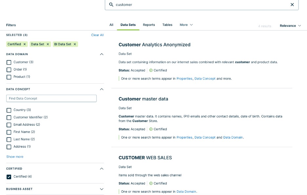Image resolution: width=307 pixels, height=195 pixels.
Task: Uncheck the Certified (4) filter
Action: click(9, 176)
